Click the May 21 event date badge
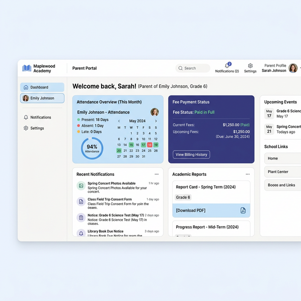This screenshot has width=301, height=301. [269, 129]
